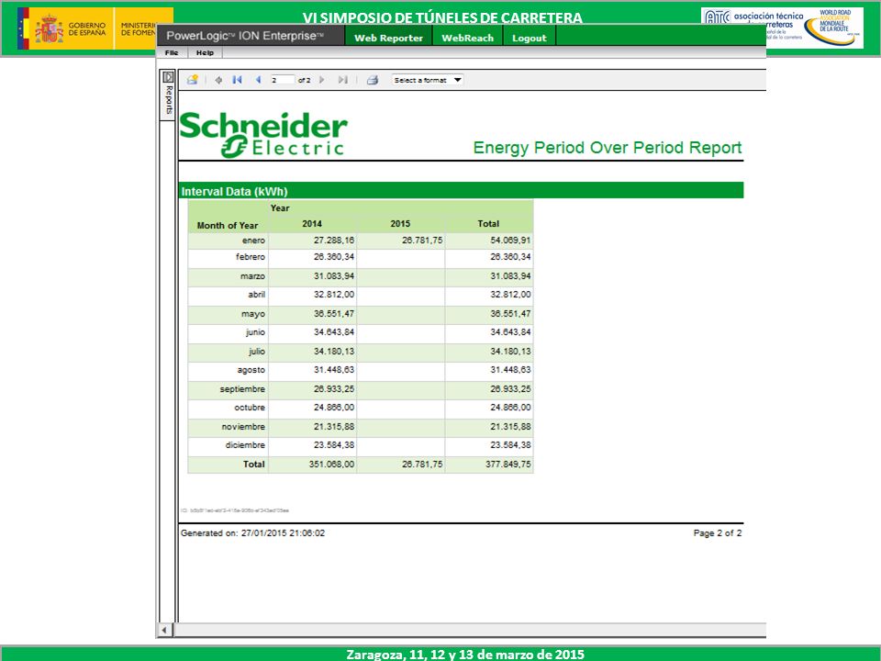Click the julio value 34.180,13 in 2014
The width and height of the screenshot is (881, 661).
coord(334,352)
